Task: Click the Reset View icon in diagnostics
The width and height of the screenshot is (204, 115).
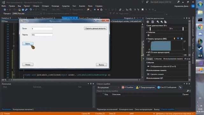Action: [x=165, y=22]
